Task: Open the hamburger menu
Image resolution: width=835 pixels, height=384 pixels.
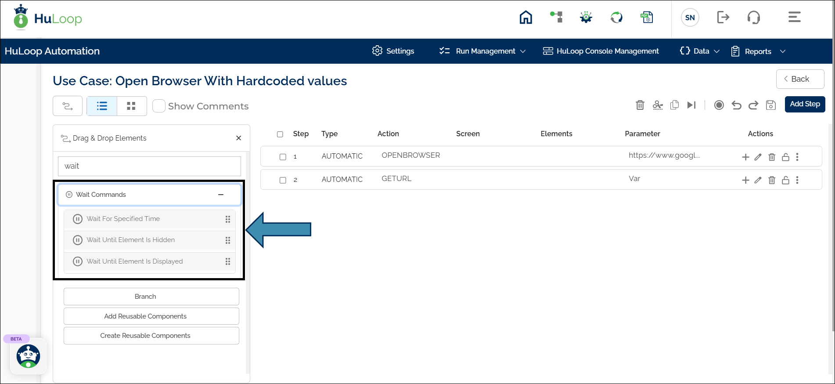Action: pyautogui.click(x=794, y=17)
